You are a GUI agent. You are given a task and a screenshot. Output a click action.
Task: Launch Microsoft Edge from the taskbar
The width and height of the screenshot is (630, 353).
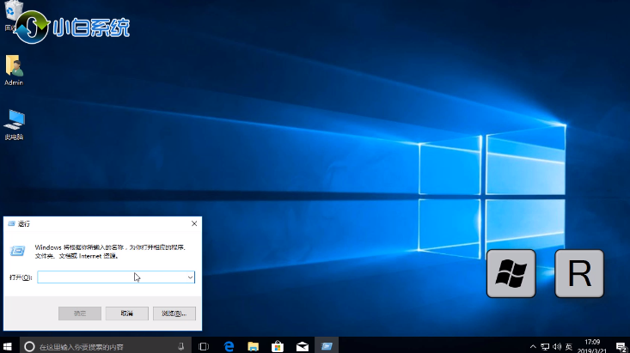(x=229, y=346)
